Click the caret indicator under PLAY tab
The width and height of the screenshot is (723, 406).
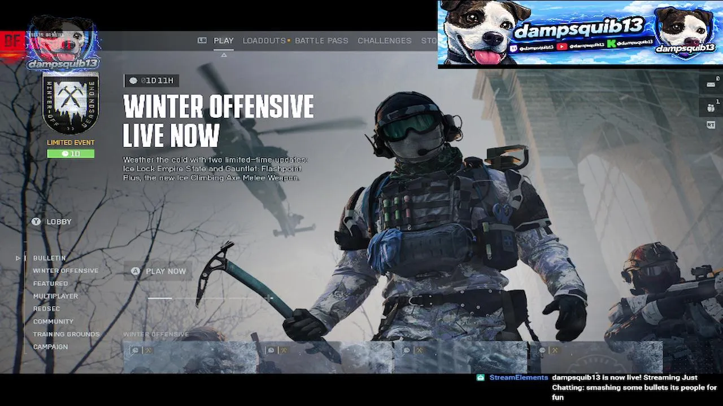tap(224, 55)
